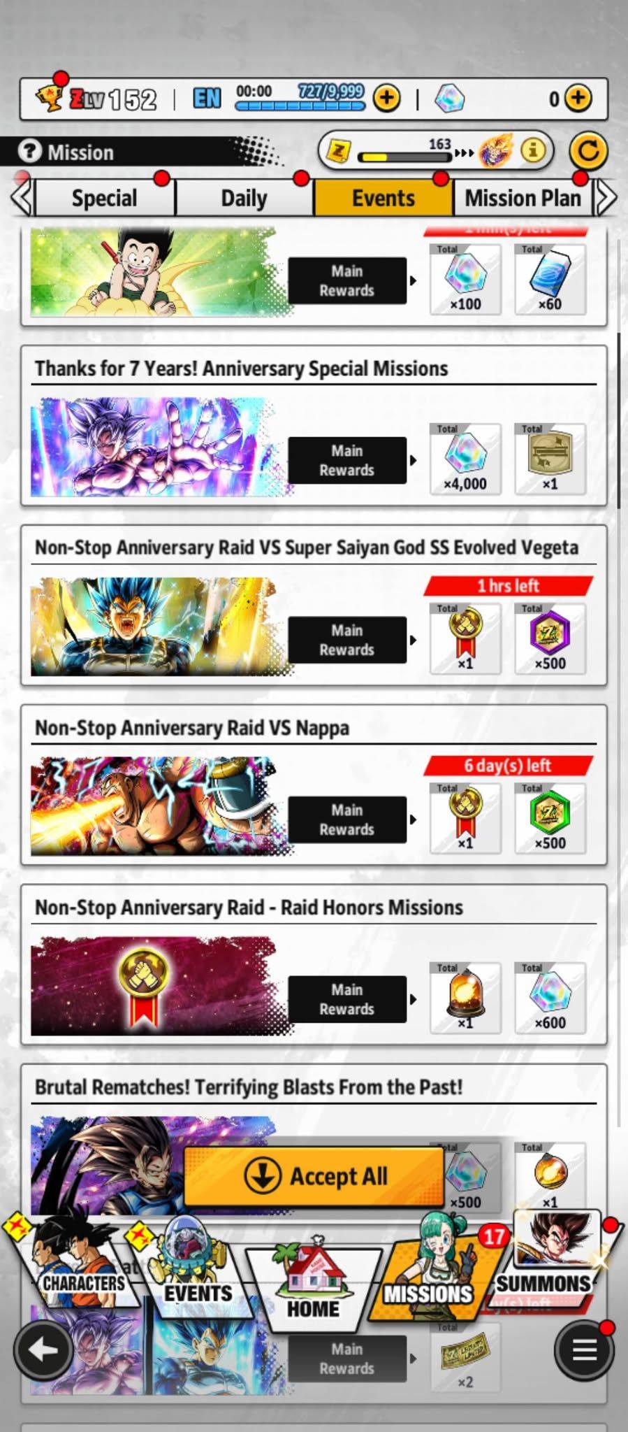The width and height of the screenshot is (628, 1432).
Task: Tap the trophy rank icon
Action: coord(49,98)
